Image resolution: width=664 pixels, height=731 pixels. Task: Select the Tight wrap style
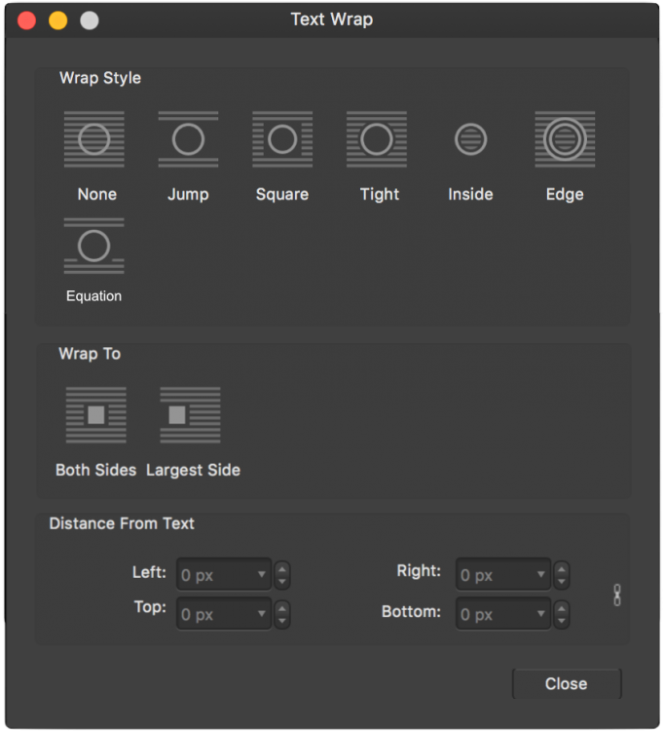pos(377,139)
